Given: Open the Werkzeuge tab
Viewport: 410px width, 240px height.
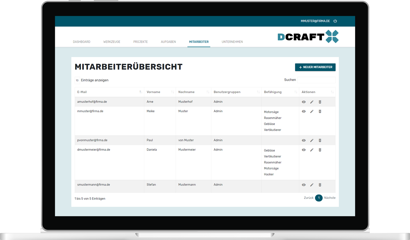Looking at the screenshot, I should point(112,42).
